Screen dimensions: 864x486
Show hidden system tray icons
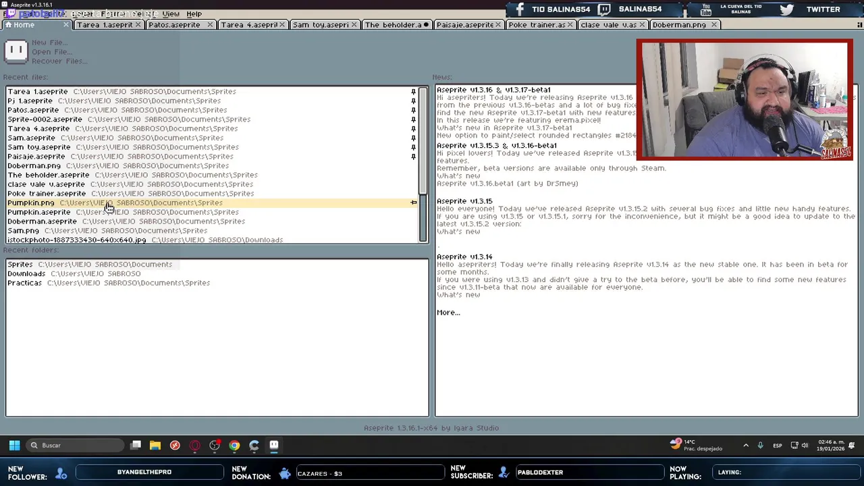[x=746, y=446]
